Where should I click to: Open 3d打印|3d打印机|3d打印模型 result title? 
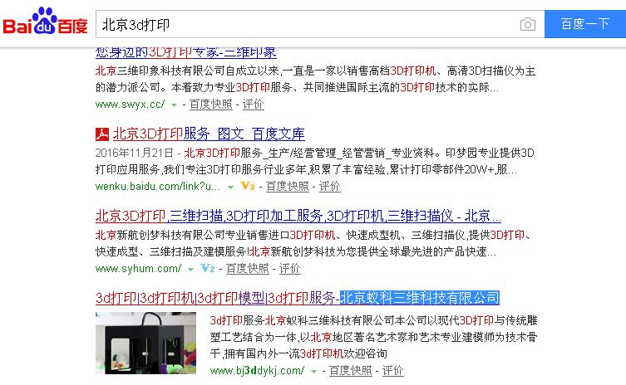click(x=298, y=298)
